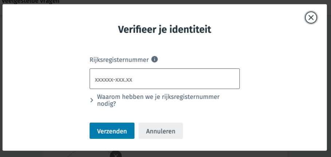Click the 'Verifieer je identiteit' title
The image size is (331, 157).
click(164, 29)
